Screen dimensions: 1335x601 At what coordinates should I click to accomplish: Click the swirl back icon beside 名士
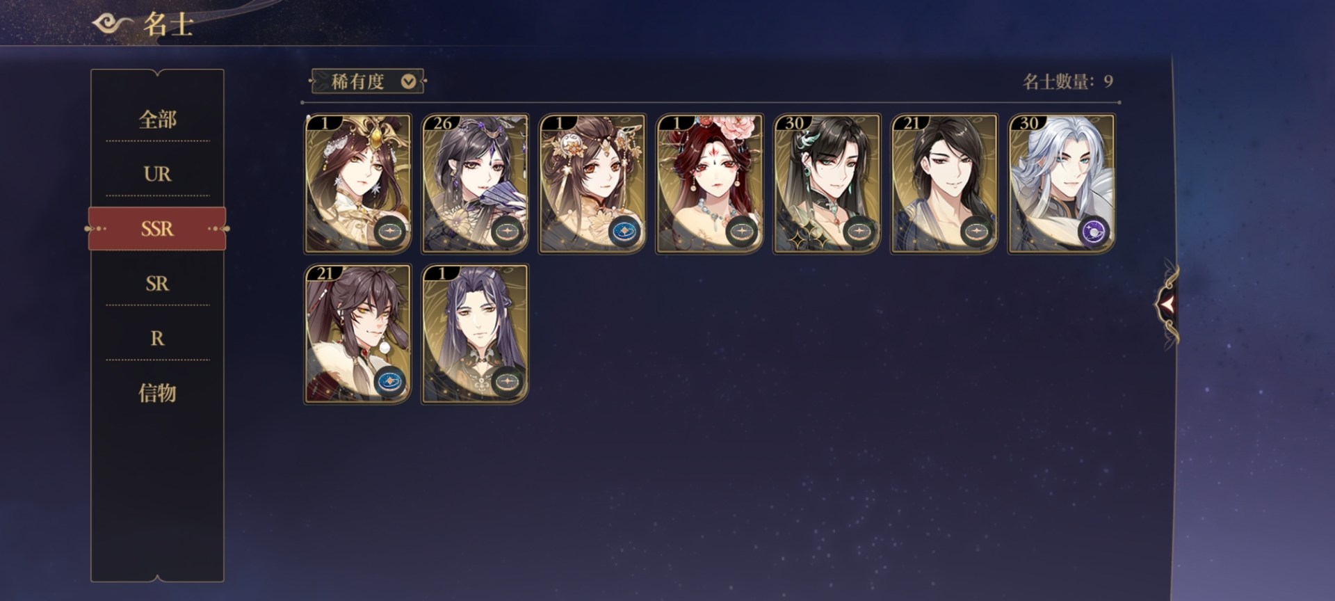pyautogui.click(x=111, y=24)
